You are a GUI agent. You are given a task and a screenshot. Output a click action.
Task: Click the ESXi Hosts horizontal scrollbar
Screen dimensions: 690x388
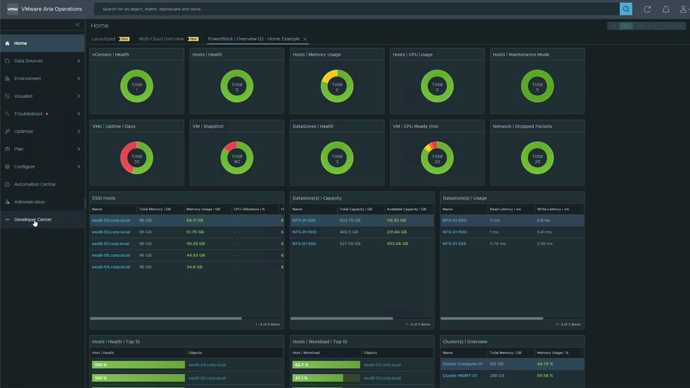[x=166, y=318]
